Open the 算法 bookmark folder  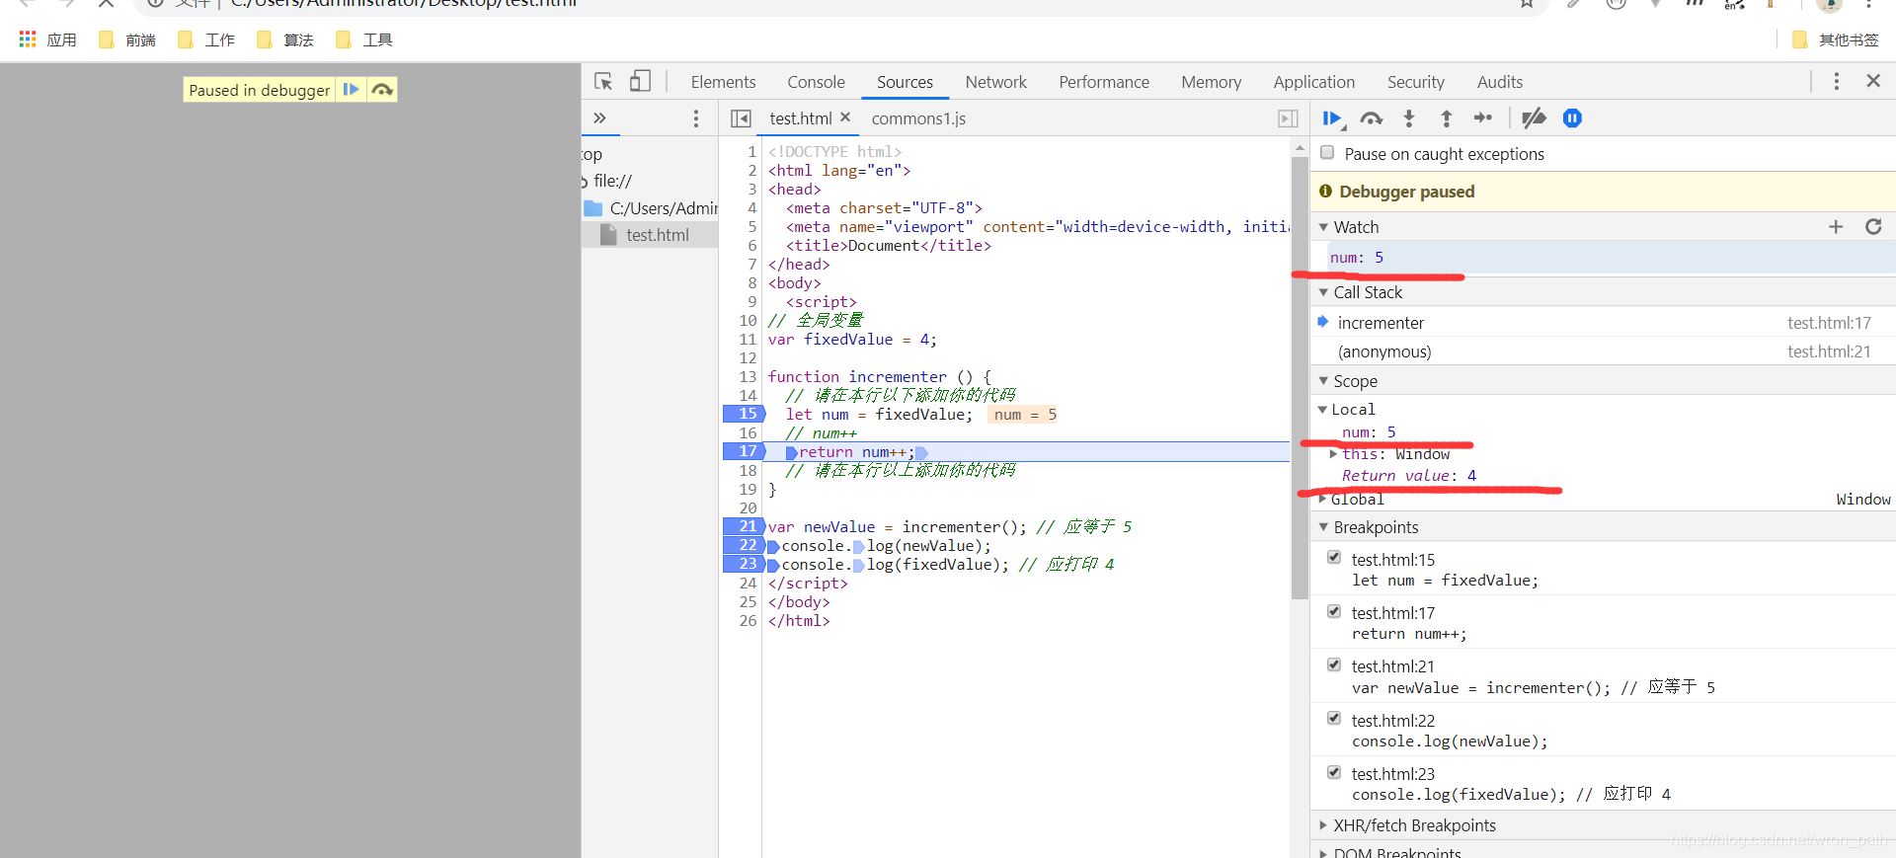(x=285, y=39)
